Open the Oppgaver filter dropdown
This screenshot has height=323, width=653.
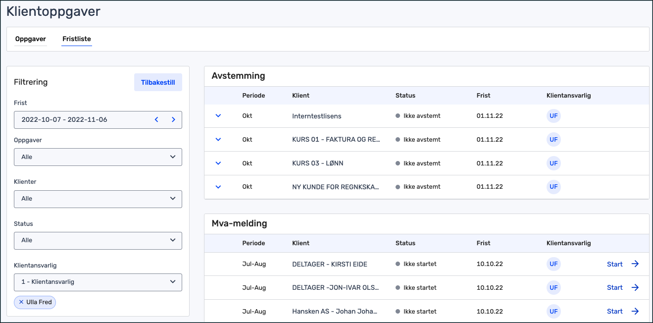[x=98, y=157]
